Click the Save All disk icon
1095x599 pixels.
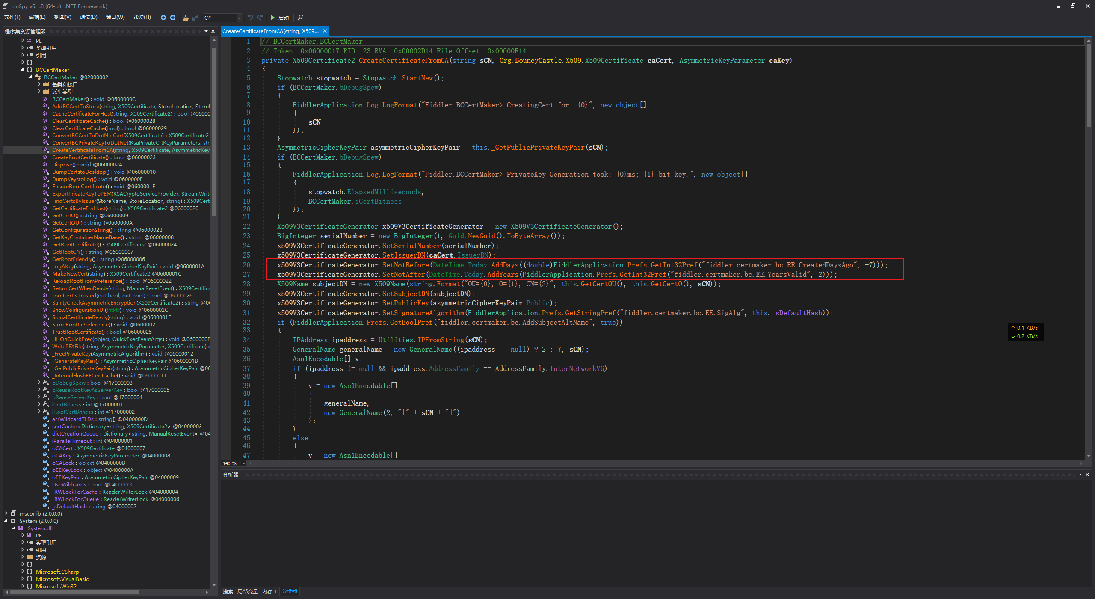(x=195, y=18)
